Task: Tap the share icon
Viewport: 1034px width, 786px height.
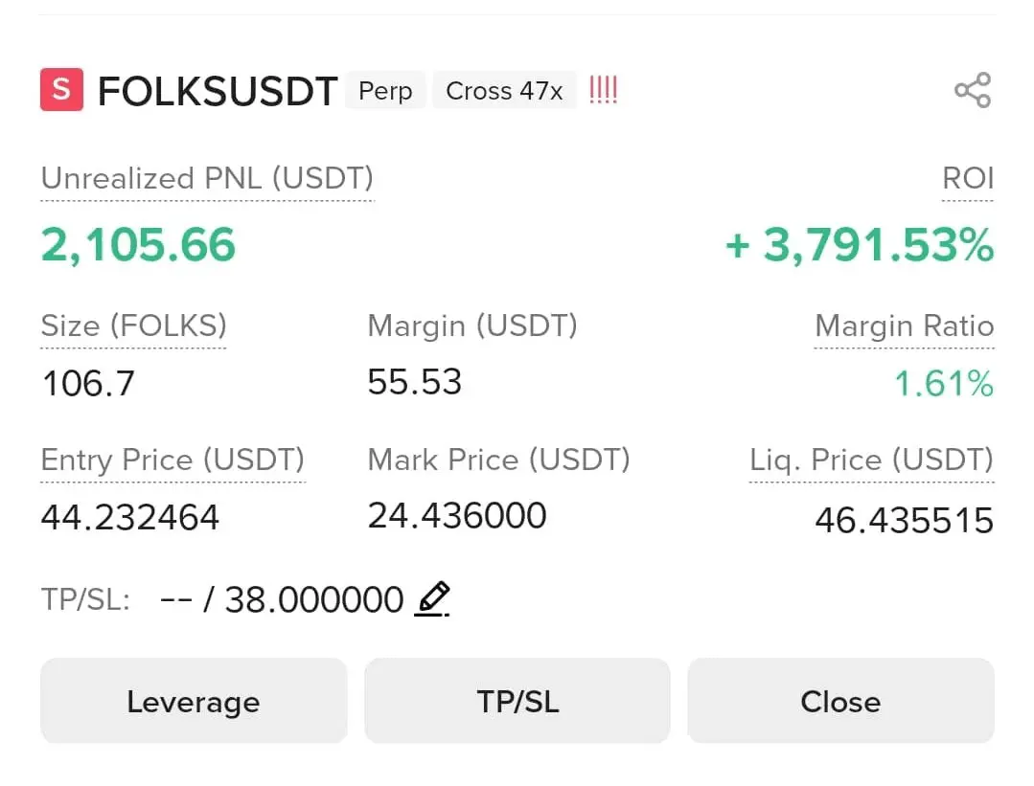Action: coord(972,91)
